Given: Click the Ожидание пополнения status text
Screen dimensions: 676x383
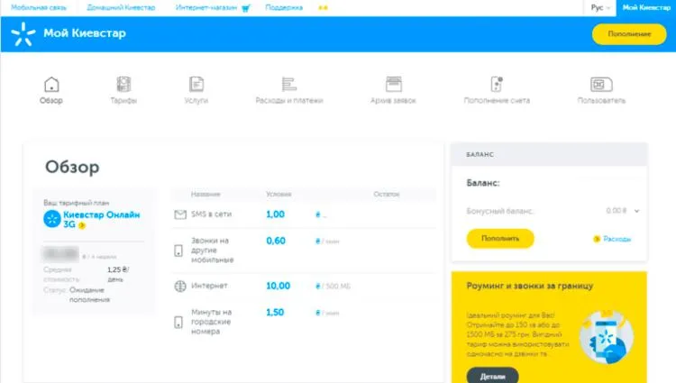Looking at the screenshot, I should point(89,295).
